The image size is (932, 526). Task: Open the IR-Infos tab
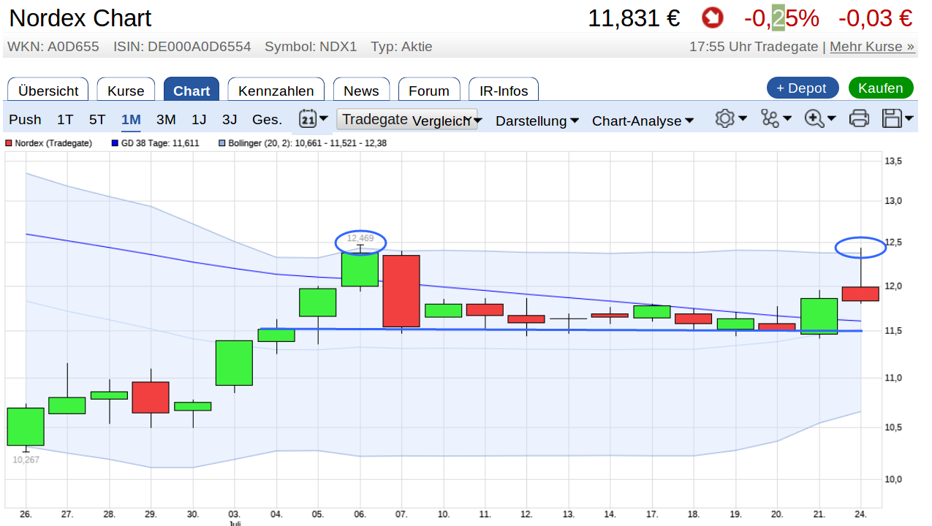[504, 89]
